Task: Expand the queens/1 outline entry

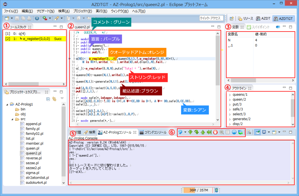Action: pyautogui.click(x=230, y=95)
